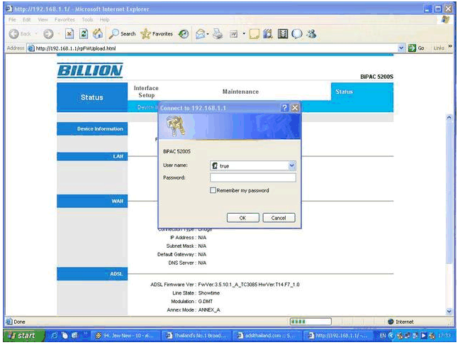Stop page loading with Stop icon

69,34
